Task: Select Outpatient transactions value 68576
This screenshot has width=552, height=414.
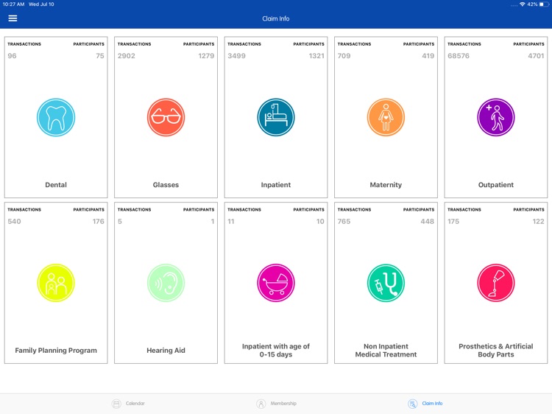Action: tap(459, 56)
